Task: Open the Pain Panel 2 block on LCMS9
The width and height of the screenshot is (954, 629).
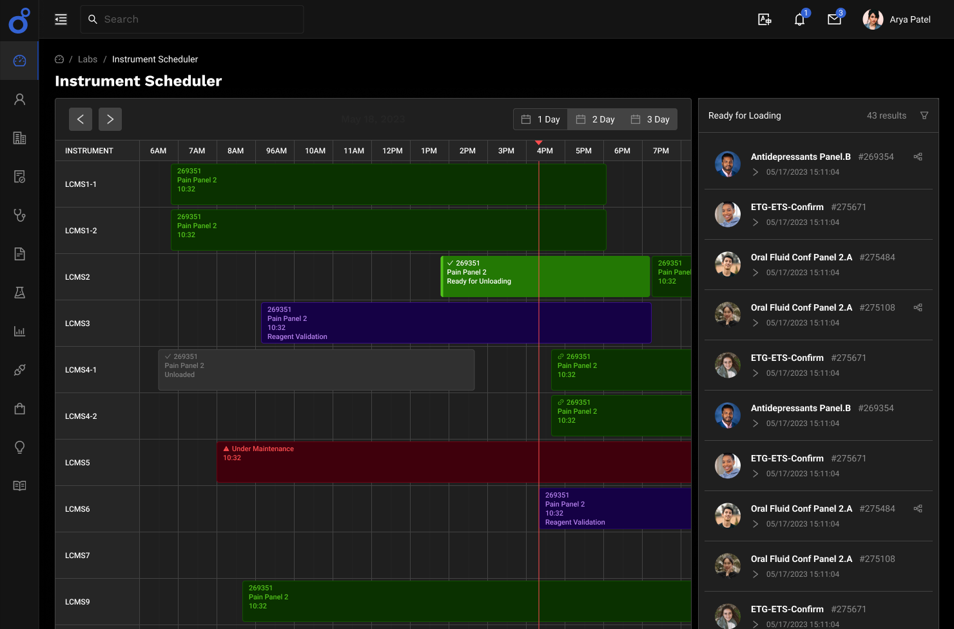Action: click(467, 601)
